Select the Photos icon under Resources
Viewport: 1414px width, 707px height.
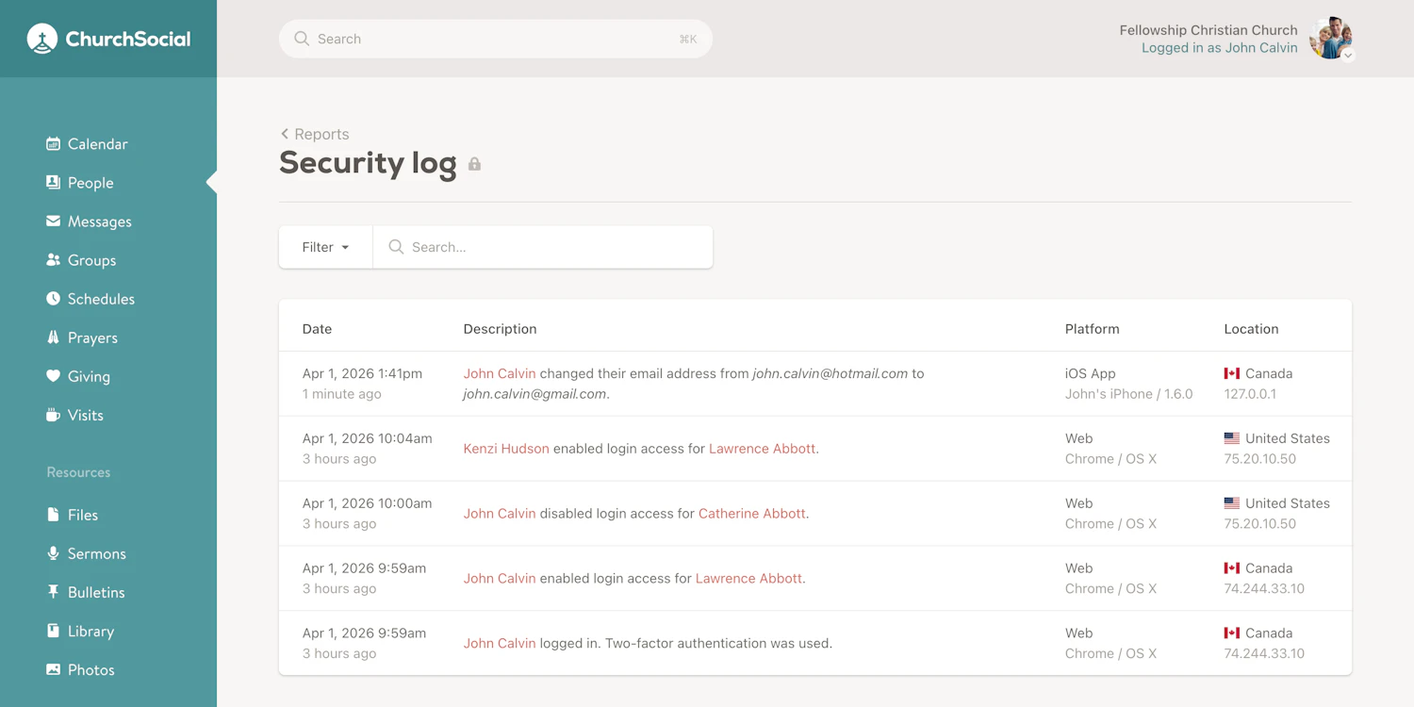53,669
